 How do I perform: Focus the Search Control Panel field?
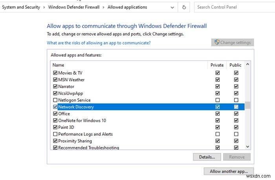(235, 7)
